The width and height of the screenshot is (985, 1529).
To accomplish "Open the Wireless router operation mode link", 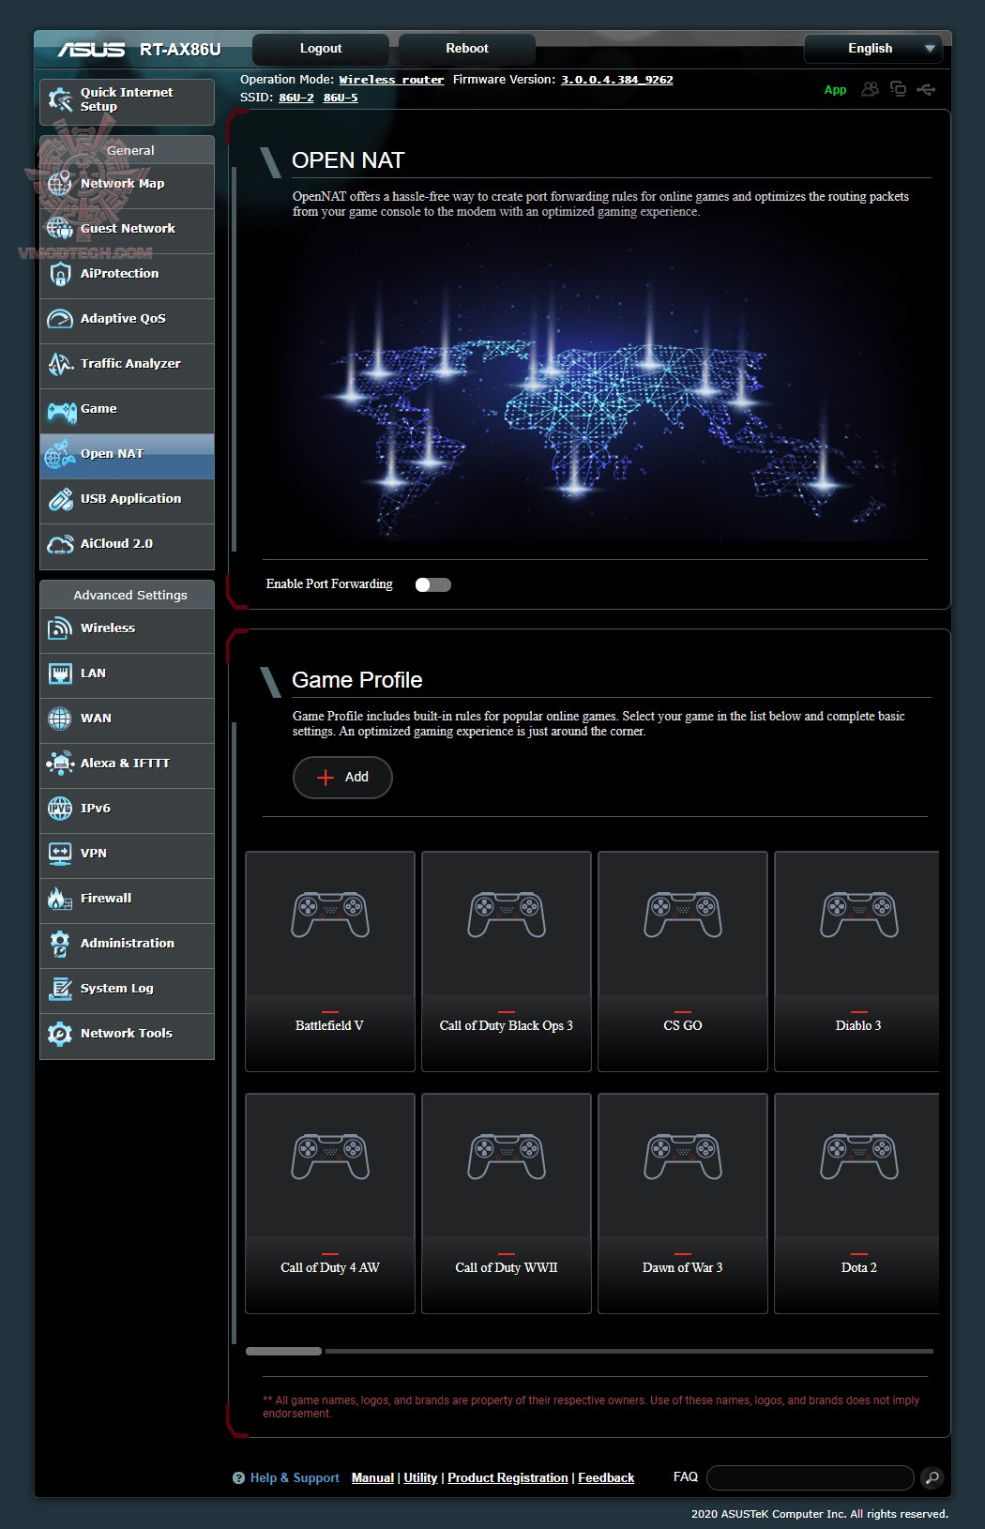I will click(391, 80).
